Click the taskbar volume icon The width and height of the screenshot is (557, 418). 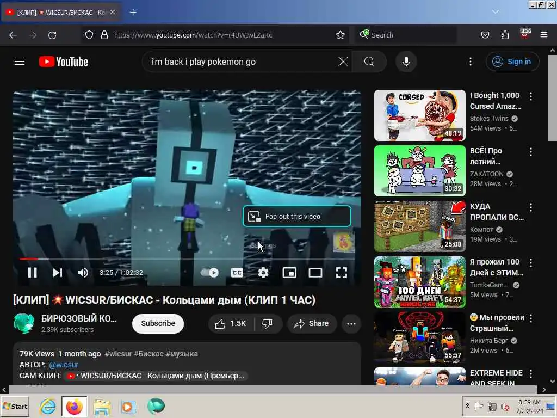[505, 406]
